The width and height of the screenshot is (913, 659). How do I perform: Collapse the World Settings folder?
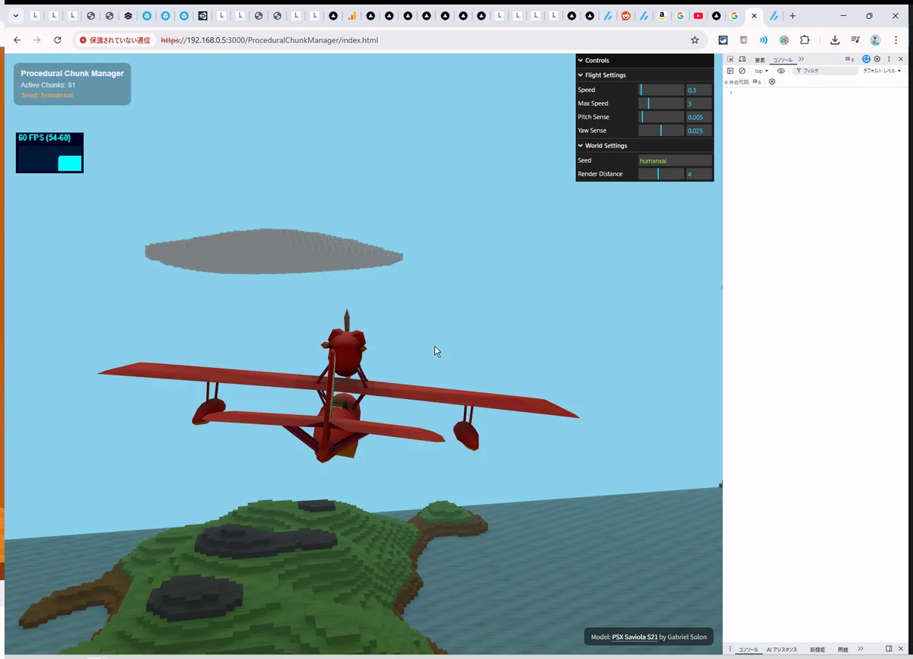coord(606,145)
